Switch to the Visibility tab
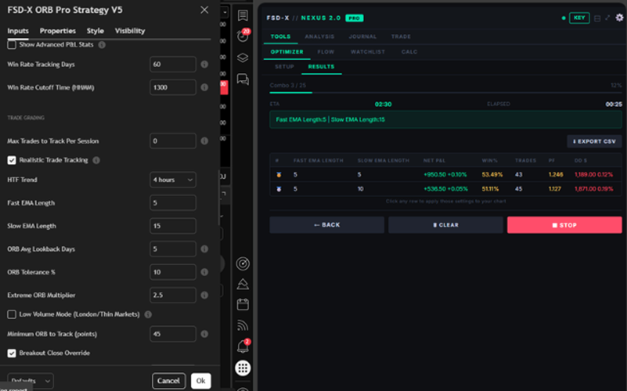The height and width of the screenshot is (391, 627). (x=130, y=31)
